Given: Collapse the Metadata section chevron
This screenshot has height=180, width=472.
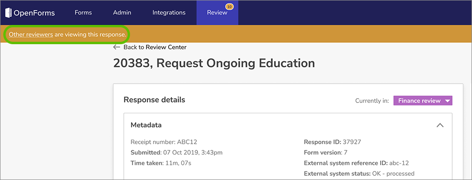Looking at the screenshot, I should [440, 125].
